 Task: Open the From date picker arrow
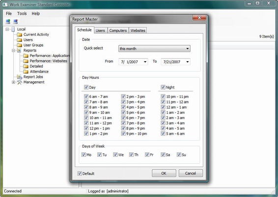coord(145,62)
